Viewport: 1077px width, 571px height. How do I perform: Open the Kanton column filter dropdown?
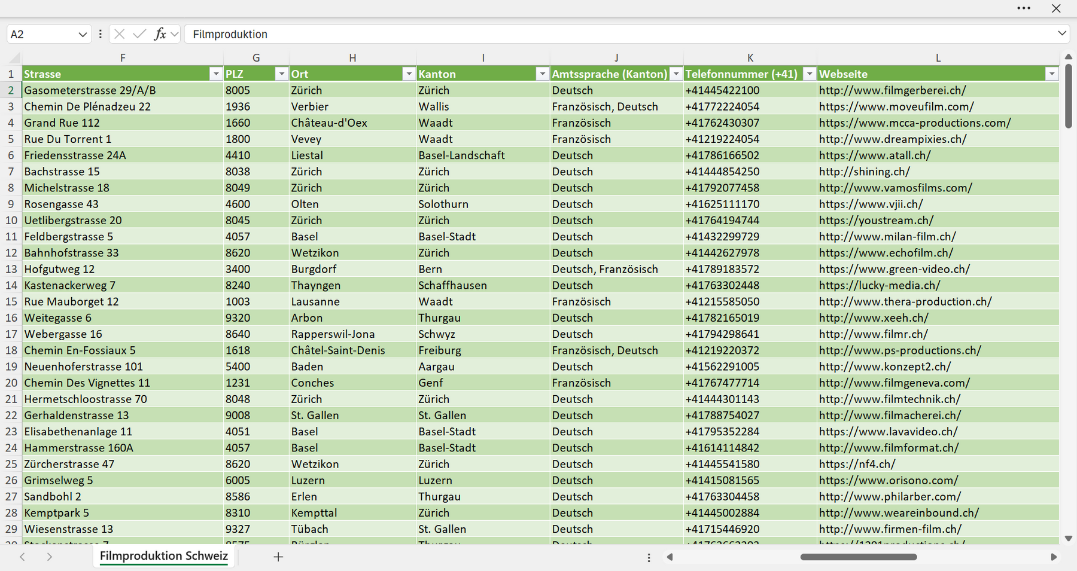[542, 74]
